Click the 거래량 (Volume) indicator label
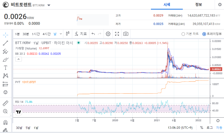The height and width of the screenshot is (133, 224). 26,48
